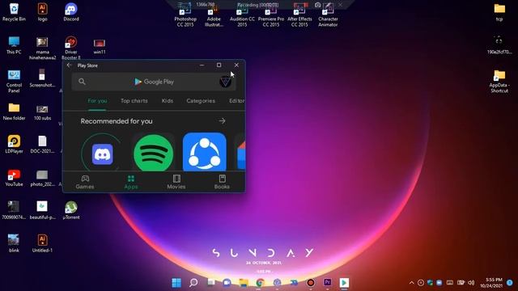Click the Play Store taskbar icon
The width and height of the screenshot is (518, 291).
pyautogui.click(x=344, y=282)
